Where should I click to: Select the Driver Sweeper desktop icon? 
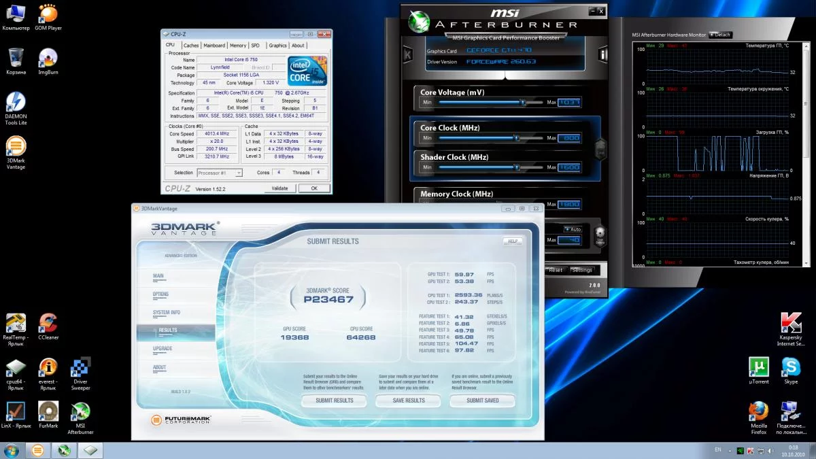pos(81,375)
